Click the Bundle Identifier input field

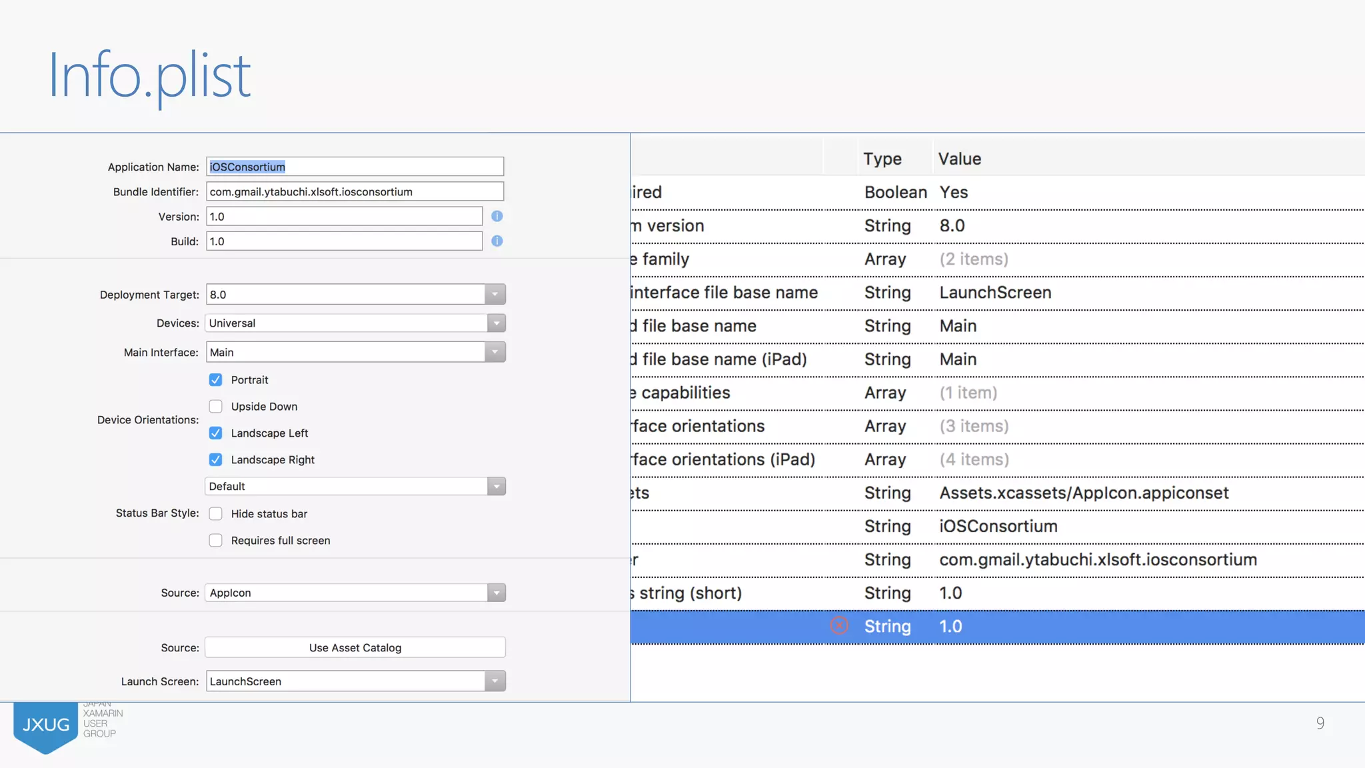[x=355, y=191]
